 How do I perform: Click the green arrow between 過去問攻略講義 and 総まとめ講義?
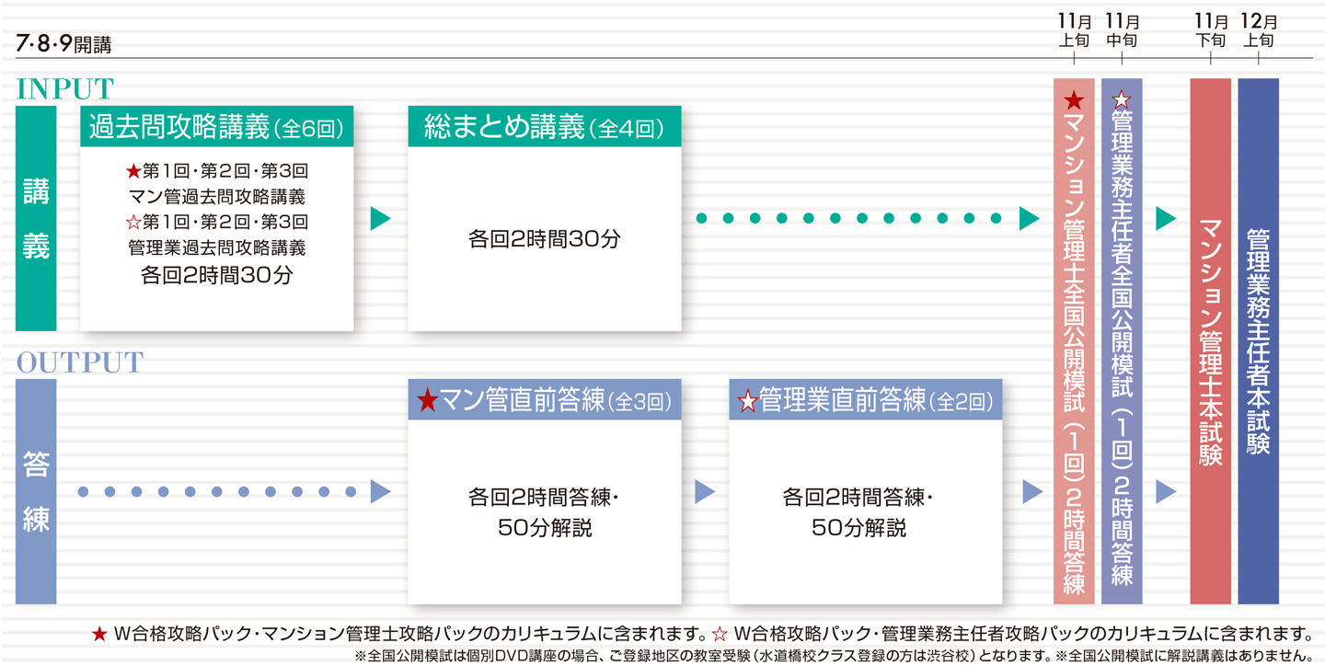[x=380, y=219]
